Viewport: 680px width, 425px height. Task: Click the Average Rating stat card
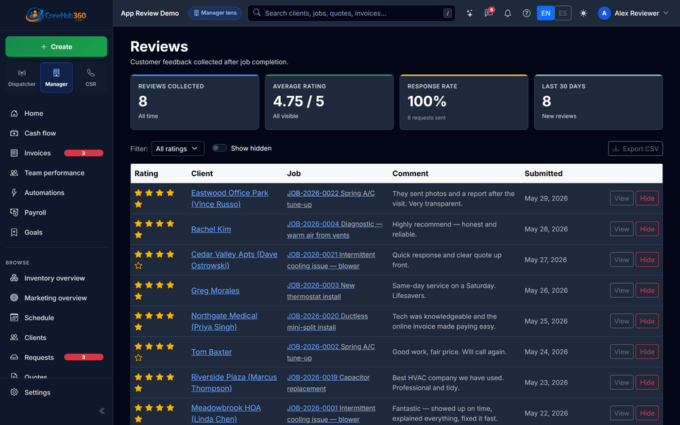[329, 103]
